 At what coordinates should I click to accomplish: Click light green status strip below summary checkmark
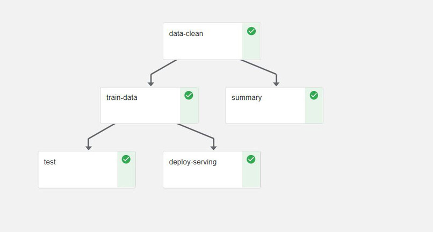tap(314, 112)
